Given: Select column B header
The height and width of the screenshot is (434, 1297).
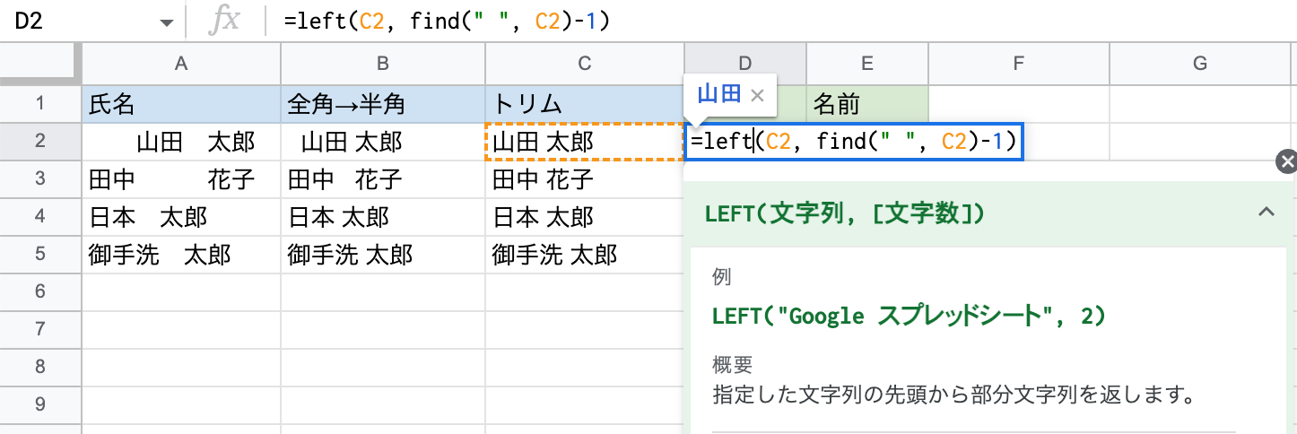Looking at the screenshot, I should [x=383, y=63].
